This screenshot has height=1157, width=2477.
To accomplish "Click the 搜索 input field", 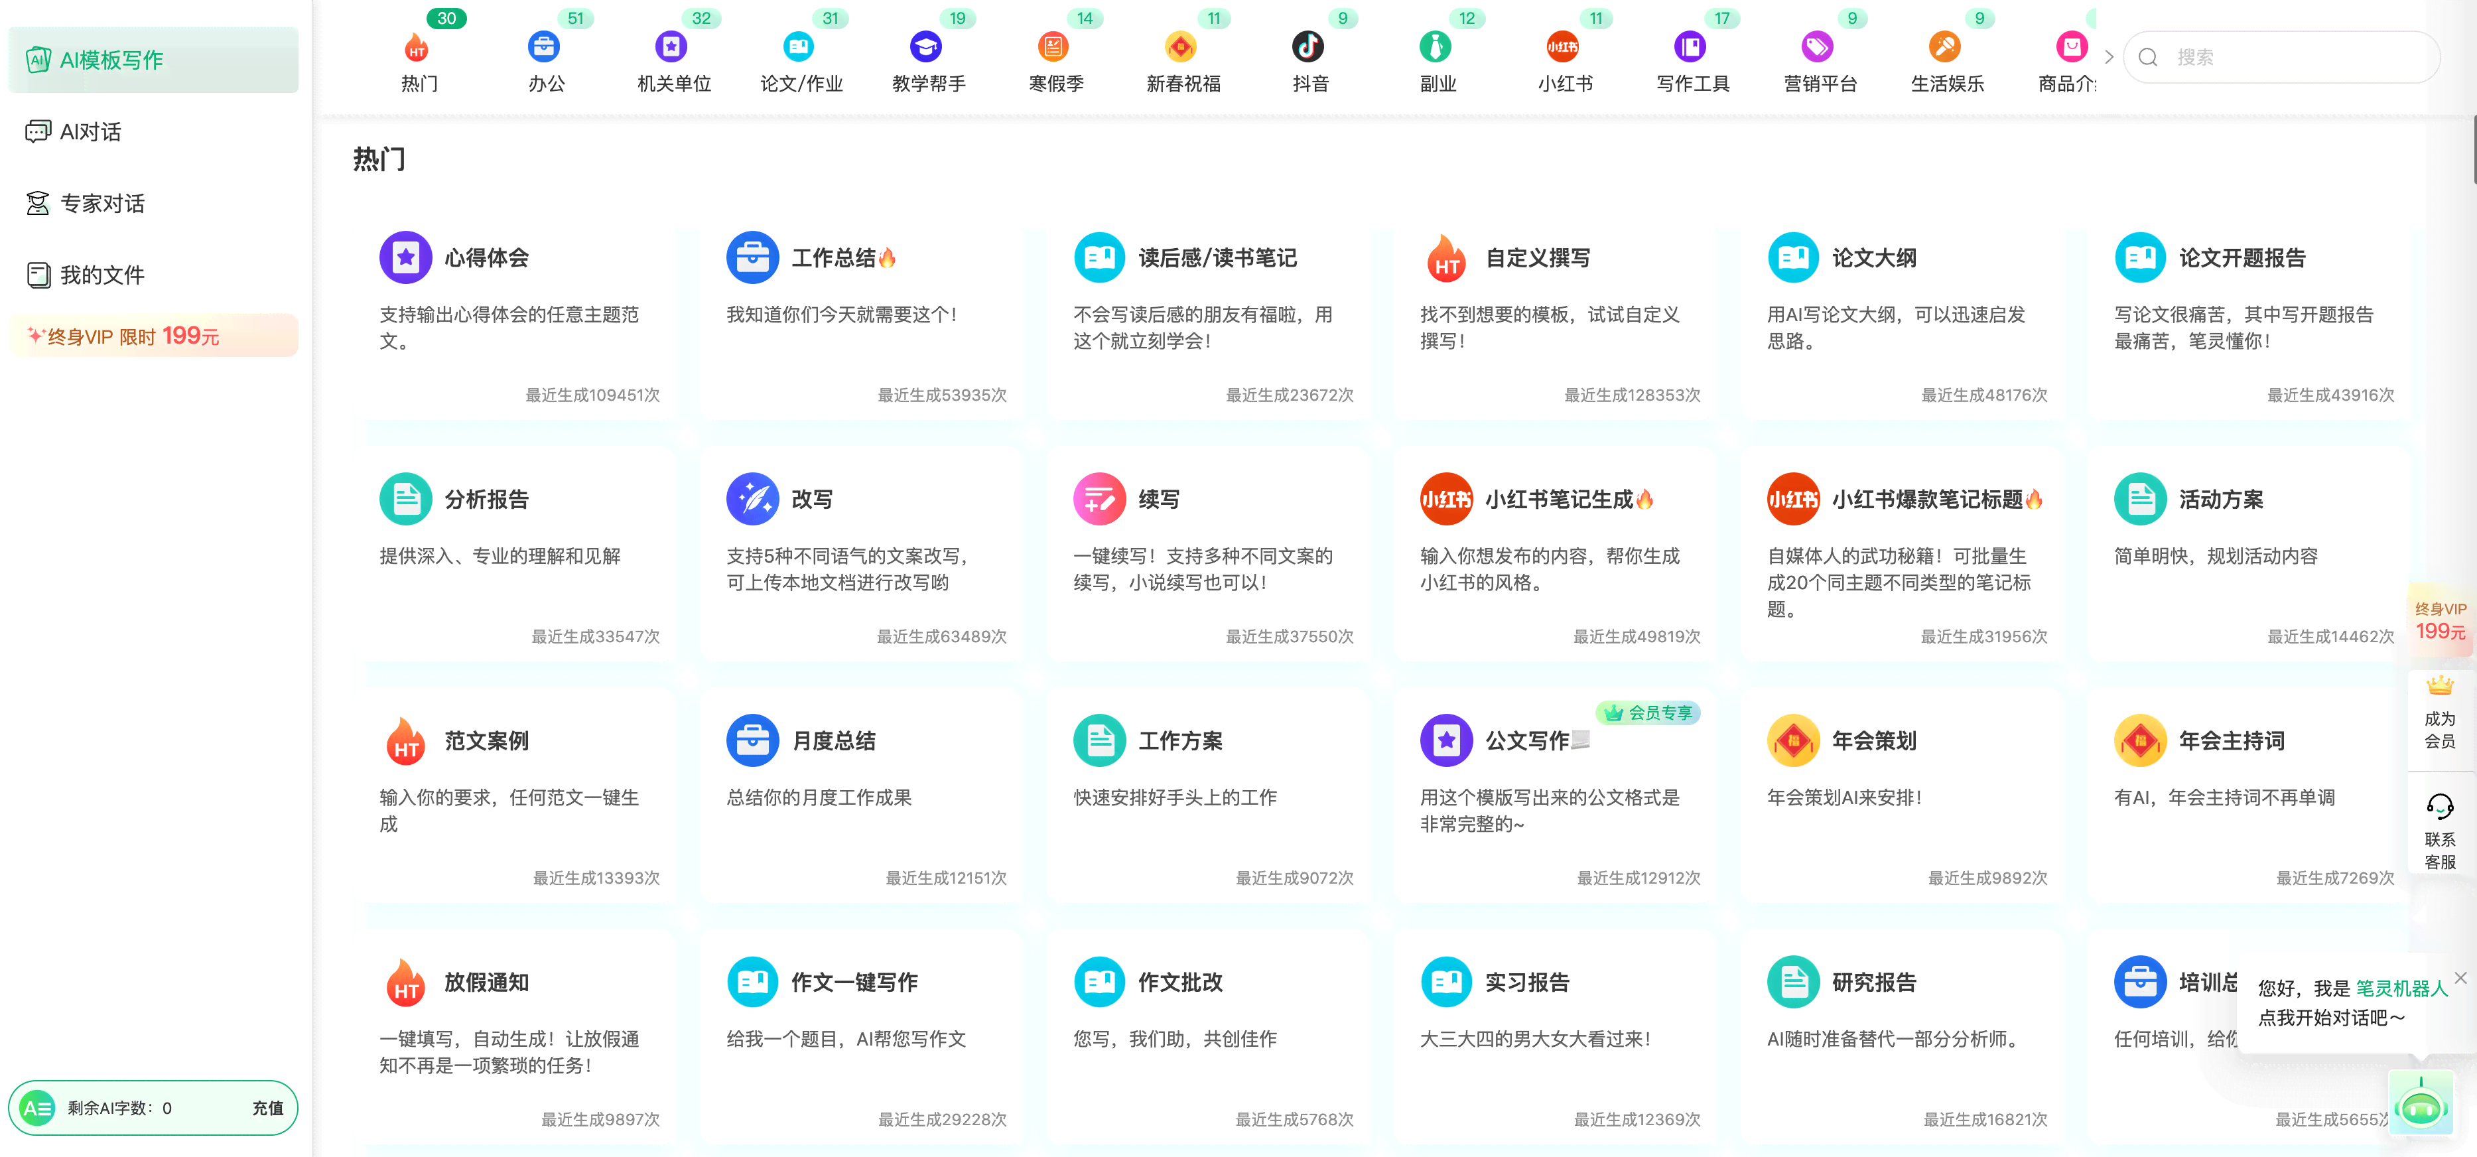I will pos(2291,58).
